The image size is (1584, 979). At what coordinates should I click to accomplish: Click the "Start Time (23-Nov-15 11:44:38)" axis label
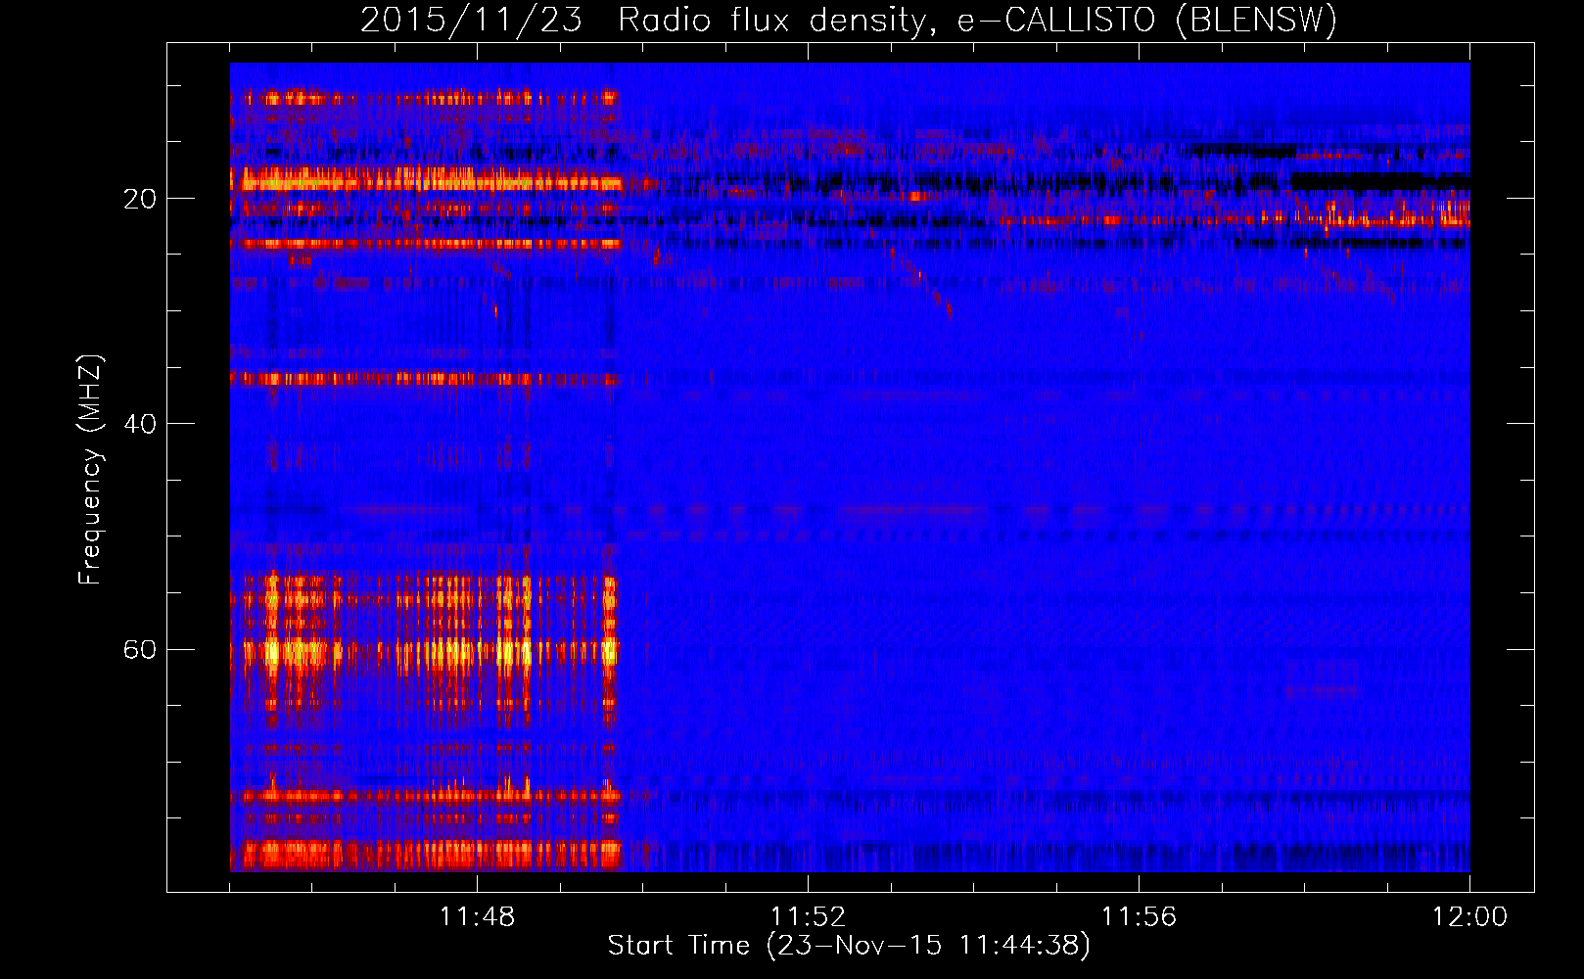pyautogui.click(x=849, y=946)
